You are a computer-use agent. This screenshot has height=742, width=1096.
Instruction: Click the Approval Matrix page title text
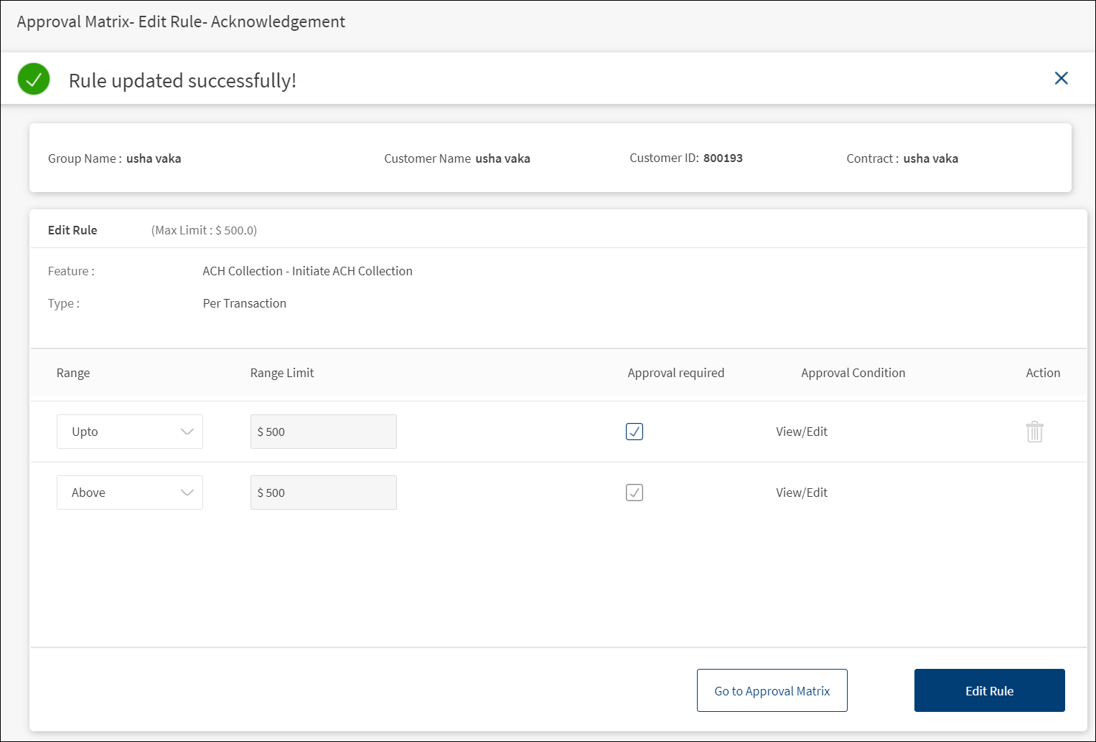(181, 22)
